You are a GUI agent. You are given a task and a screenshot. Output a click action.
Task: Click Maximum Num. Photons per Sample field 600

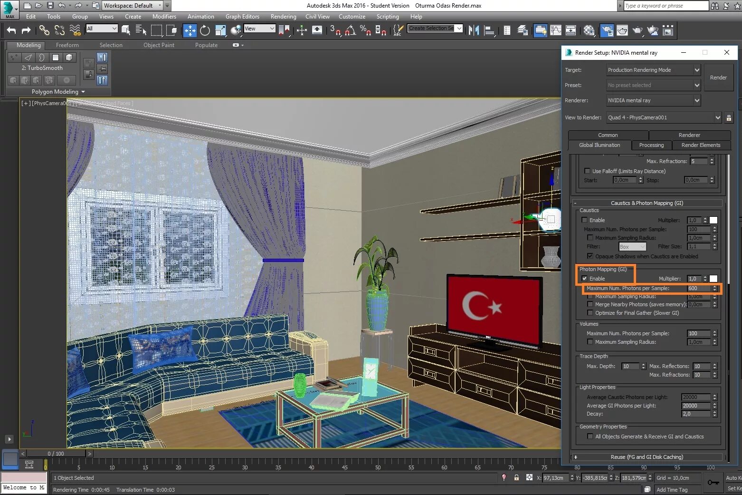(x=698, y=288)
